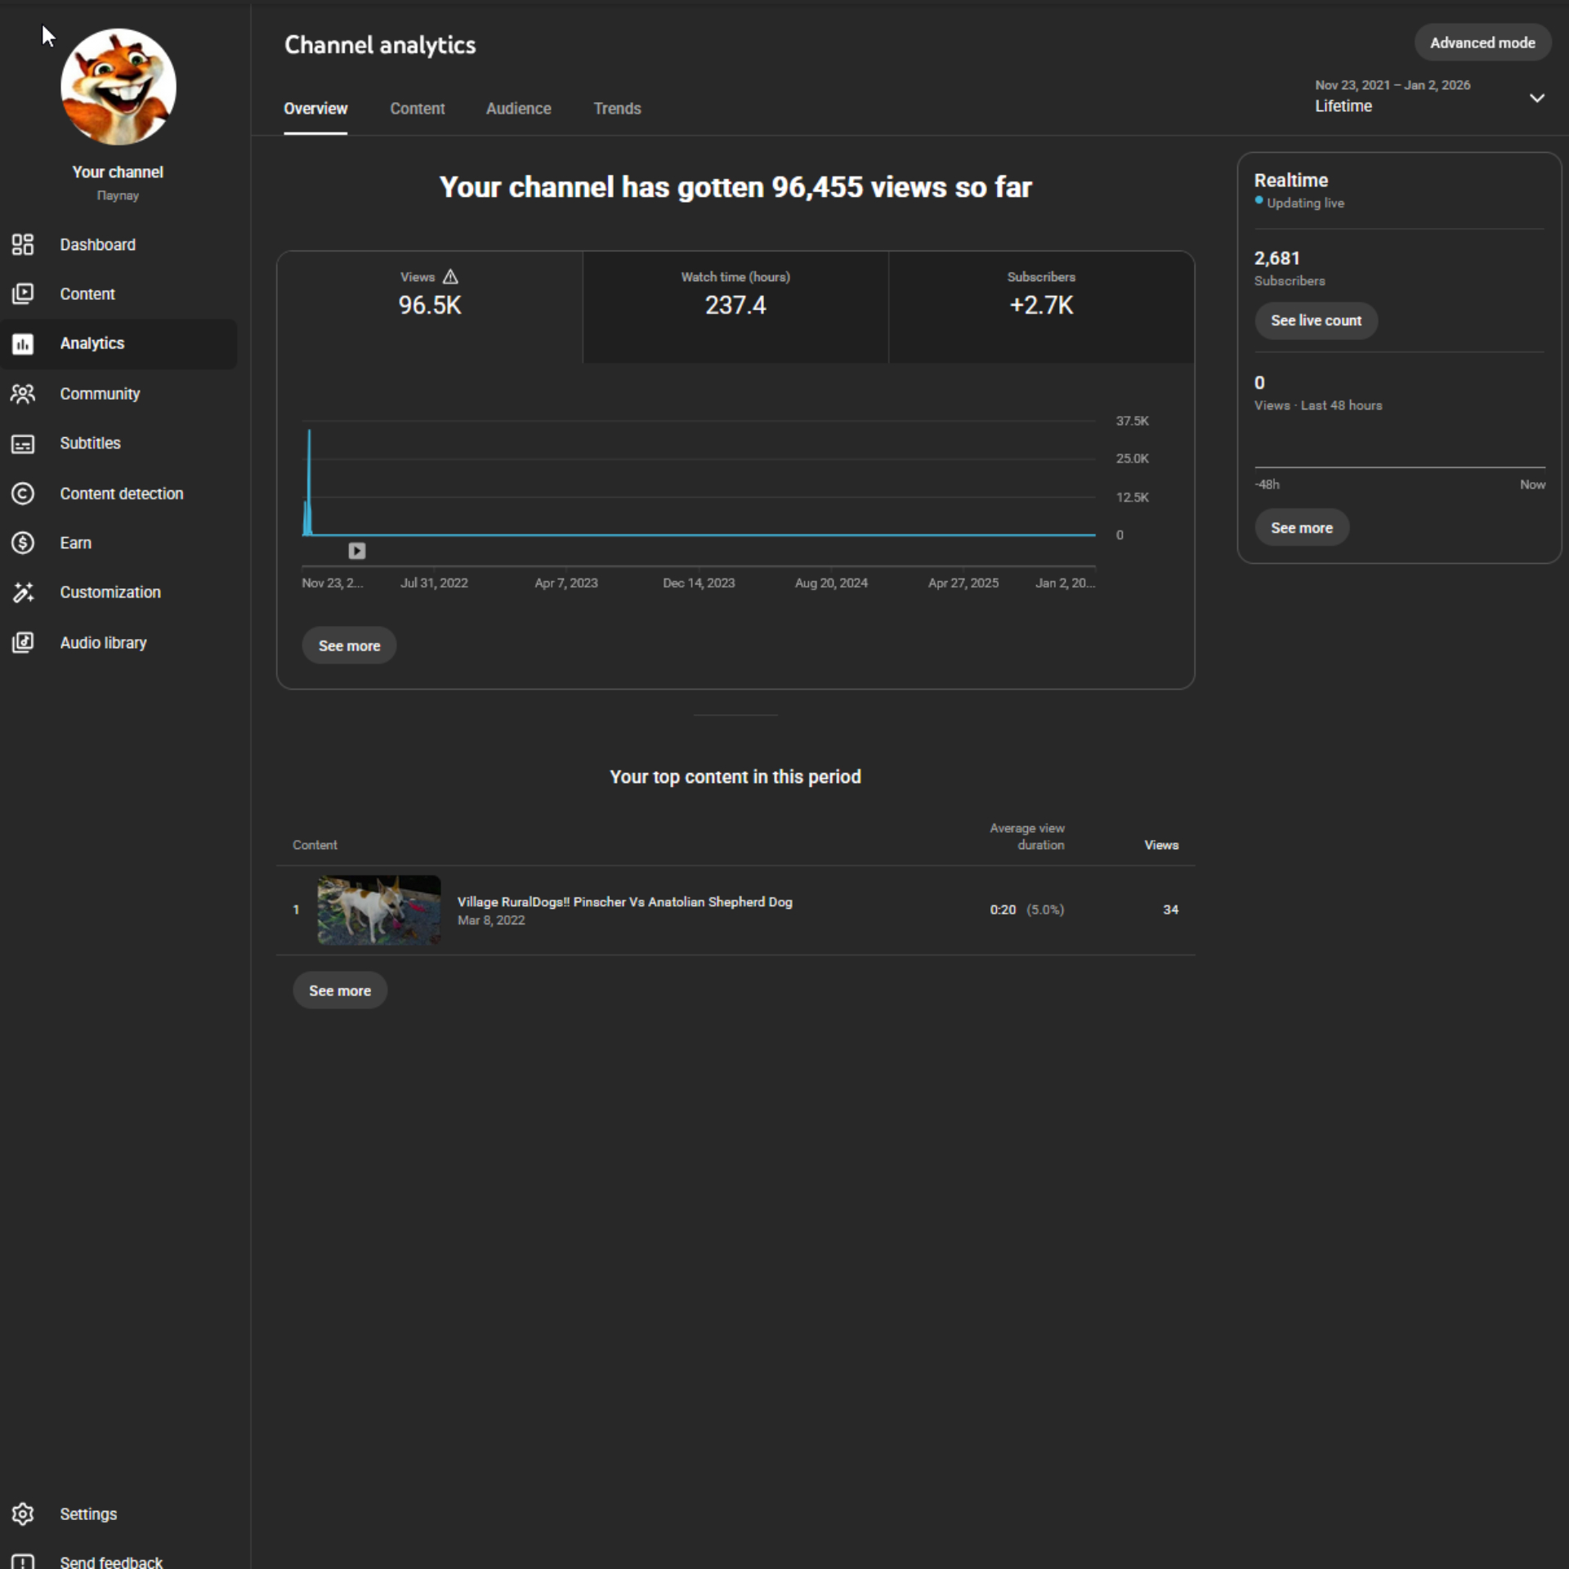Click the See live count button
The width and height of the screenshot is (1569, 1569).
tap(1316, 320)
